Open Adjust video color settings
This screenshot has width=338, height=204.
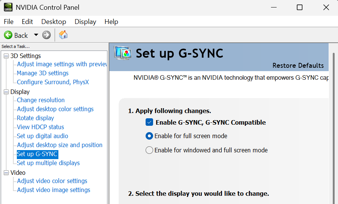pyautogui.click(x=52, y=181)
